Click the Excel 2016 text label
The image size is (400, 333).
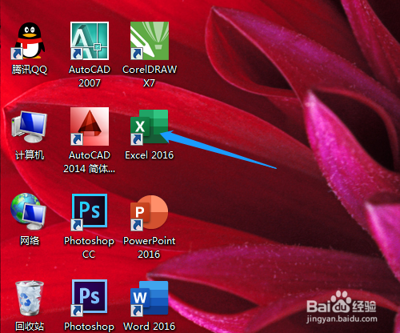[150, 155]
